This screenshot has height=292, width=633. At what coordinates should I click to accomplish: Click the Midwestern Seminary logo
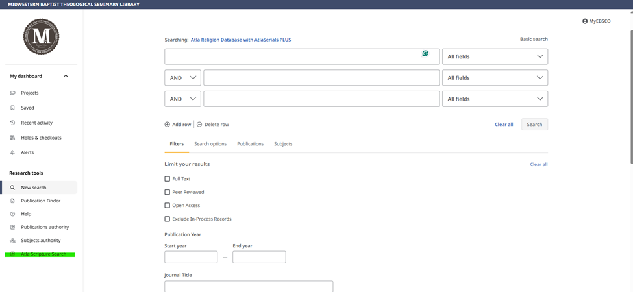(41, 36)
